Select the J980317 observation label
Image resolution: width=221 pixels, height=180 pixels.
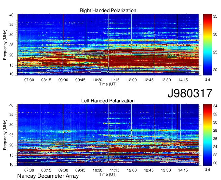(190, 93)
